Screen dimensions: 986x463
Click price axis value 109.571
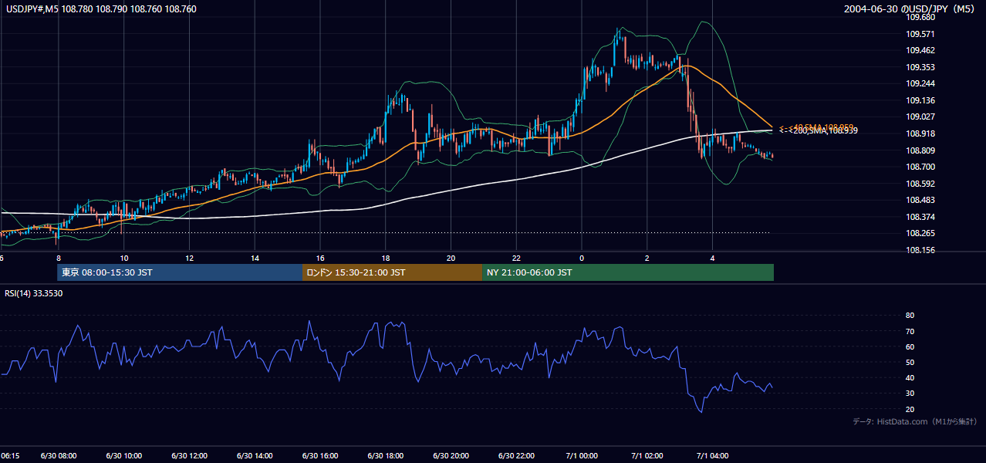920,34
